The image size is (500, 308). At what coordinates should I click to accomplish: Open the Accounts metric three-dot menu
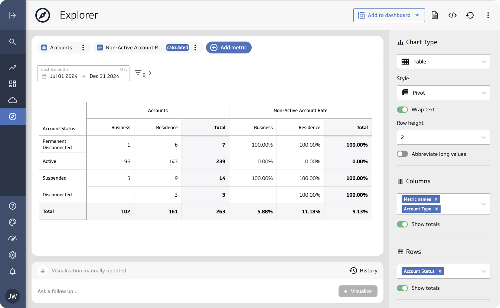click(83, 47)
